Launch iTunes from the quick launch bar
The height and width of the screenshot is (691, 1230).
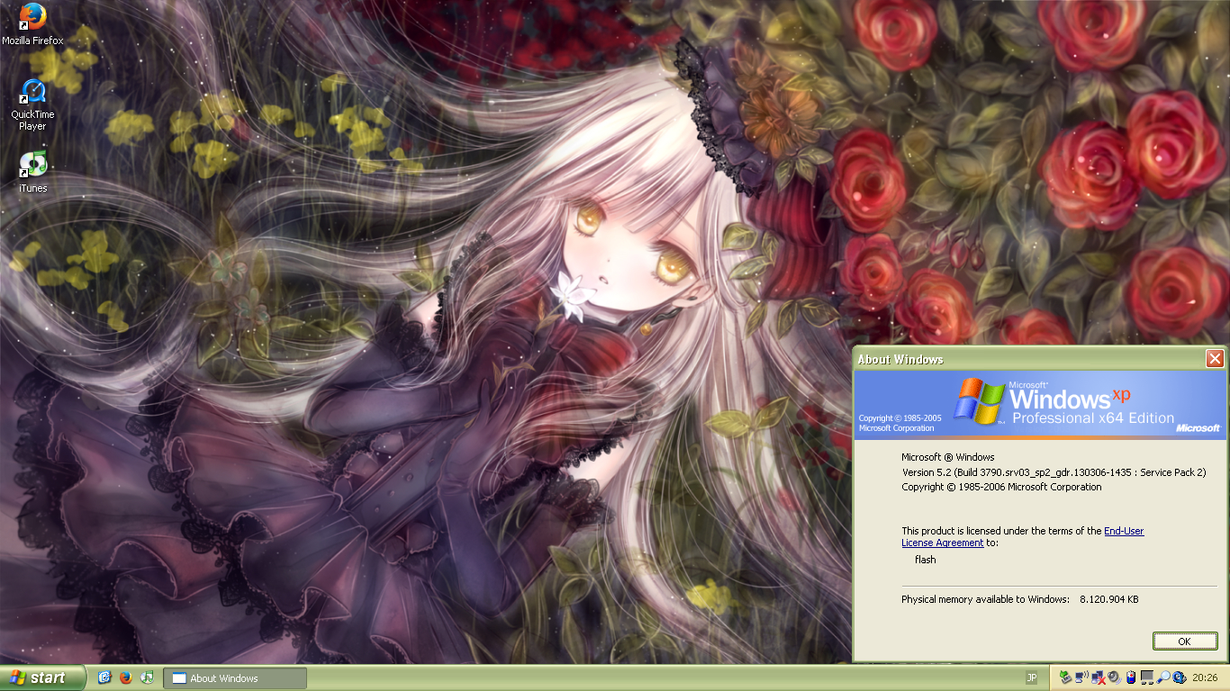147,678
